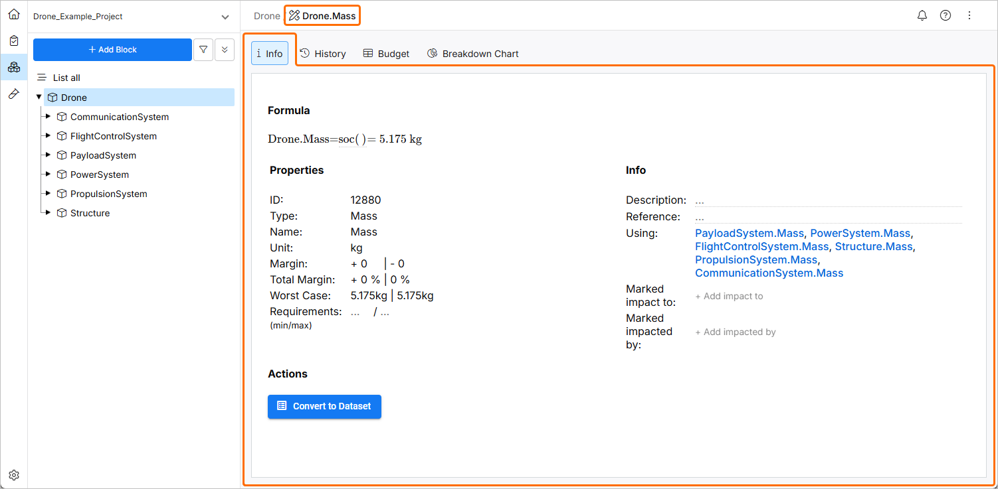Select the Drone block in the tree
The height and width of the screenshot is (489, 998).
coord(74,97)
